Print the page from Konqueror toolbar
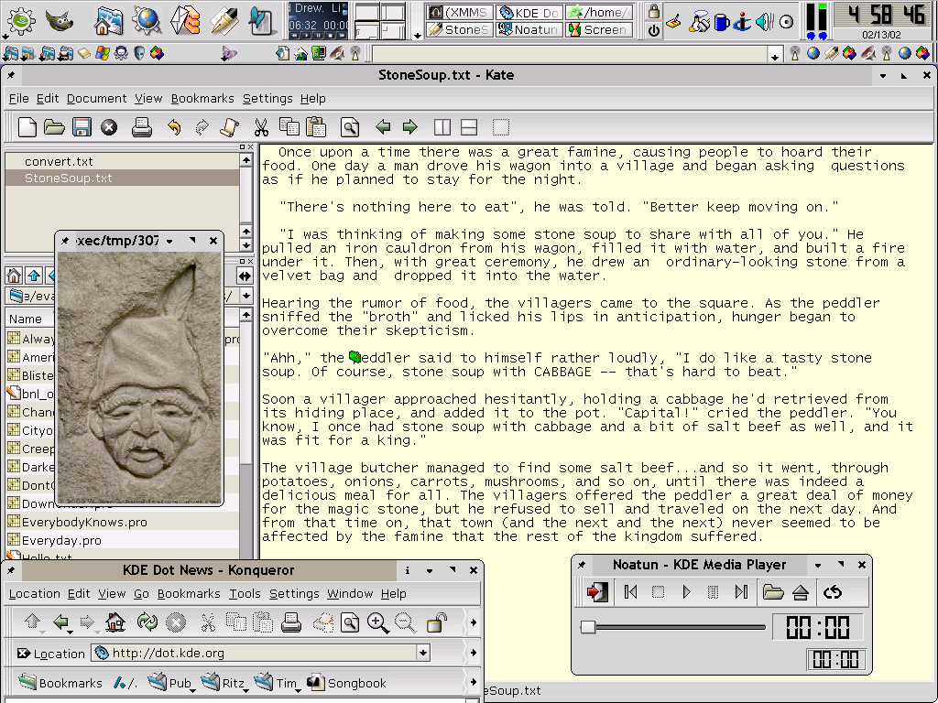 pos(290,622)
